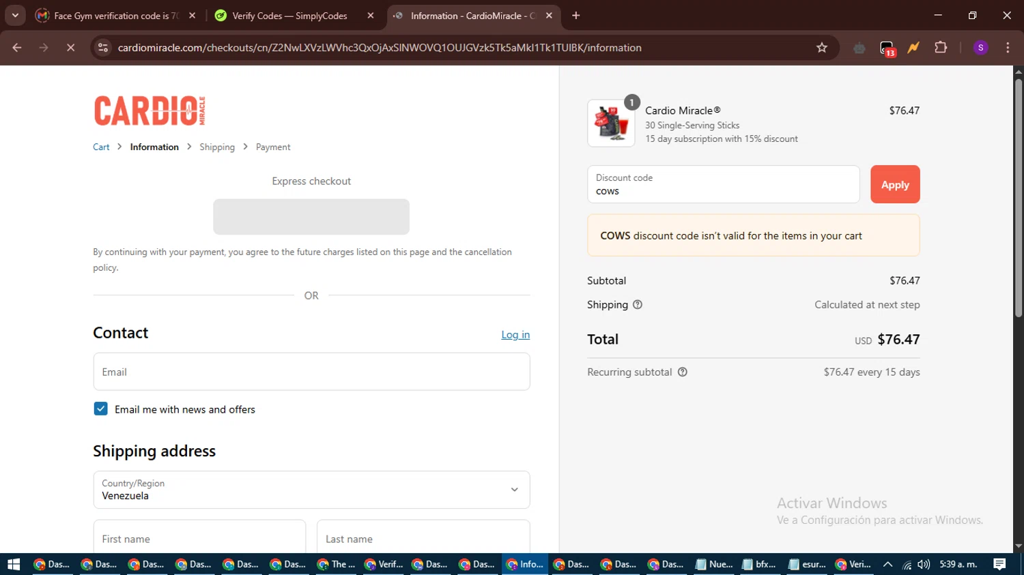Open the robot extension icon
Viewport: 1024px width, 575px height.
[859, 48]
